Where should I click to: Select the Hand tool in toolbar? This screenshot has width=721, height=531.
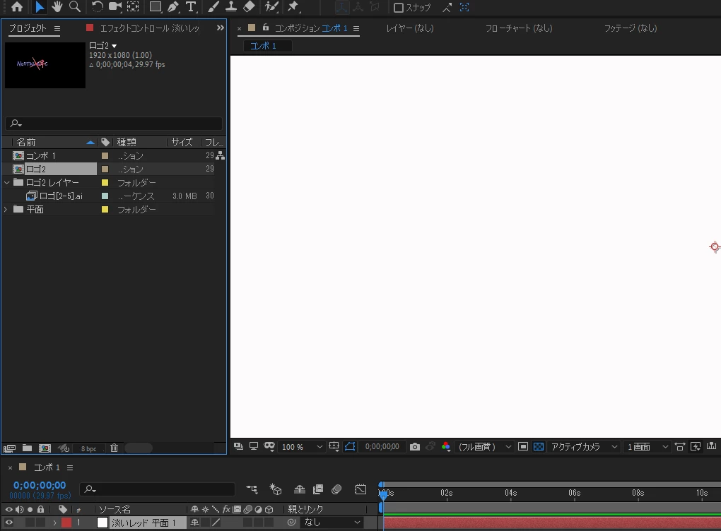coord(57,6)
